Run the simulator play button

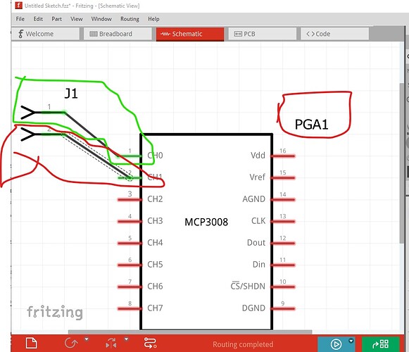pyautogui.click(x=336, y=344)
